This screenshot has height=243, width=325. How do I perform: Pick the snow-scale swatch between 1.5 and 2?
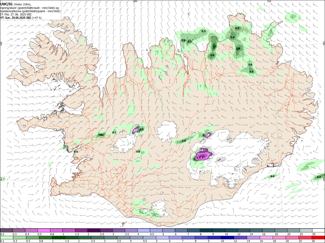pos(81,230)
